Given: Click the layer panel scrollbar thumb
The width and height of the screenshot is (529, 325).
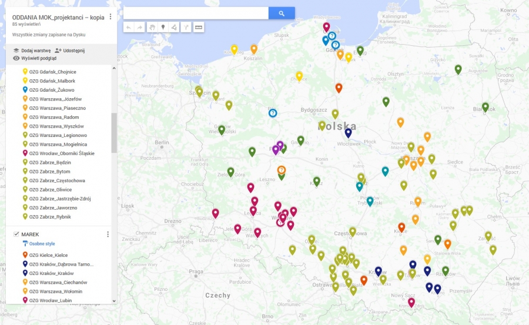Looking at the screenshot, I should [114, 133].
